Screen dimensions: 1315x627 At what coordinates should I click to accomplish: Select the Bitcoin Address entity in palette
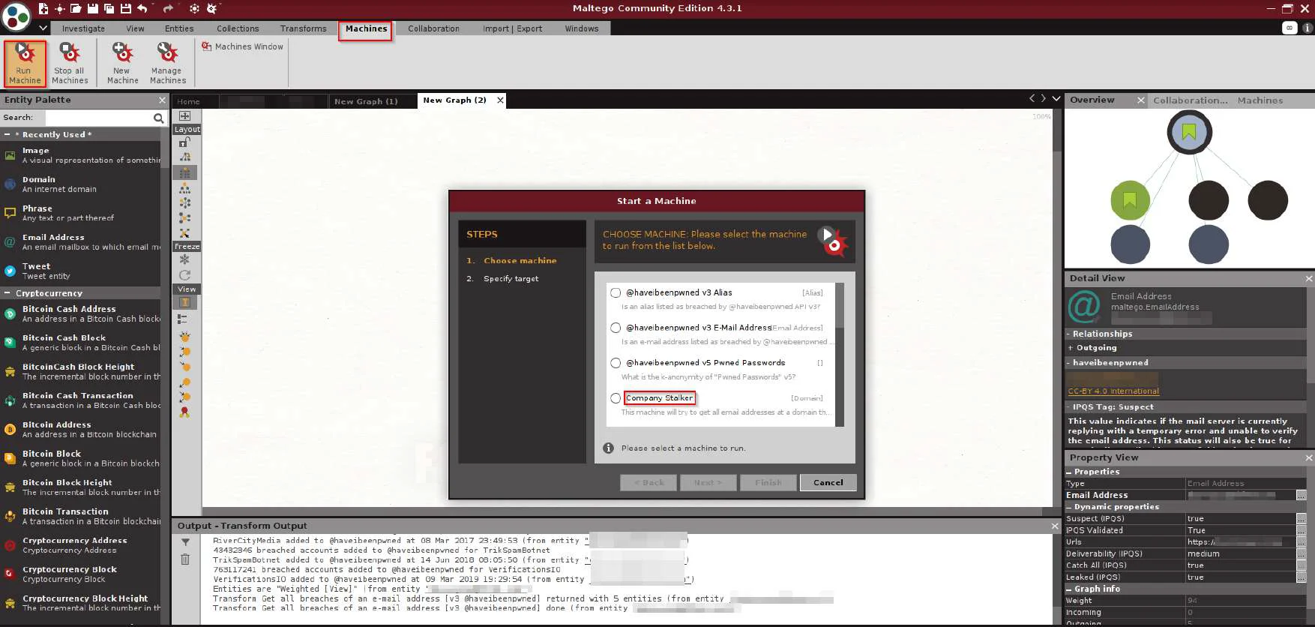81,429
